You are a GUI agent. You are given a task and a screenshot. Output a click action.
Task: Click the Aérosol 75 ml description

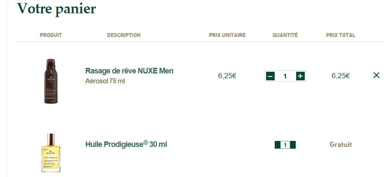(x=105, y=81)
